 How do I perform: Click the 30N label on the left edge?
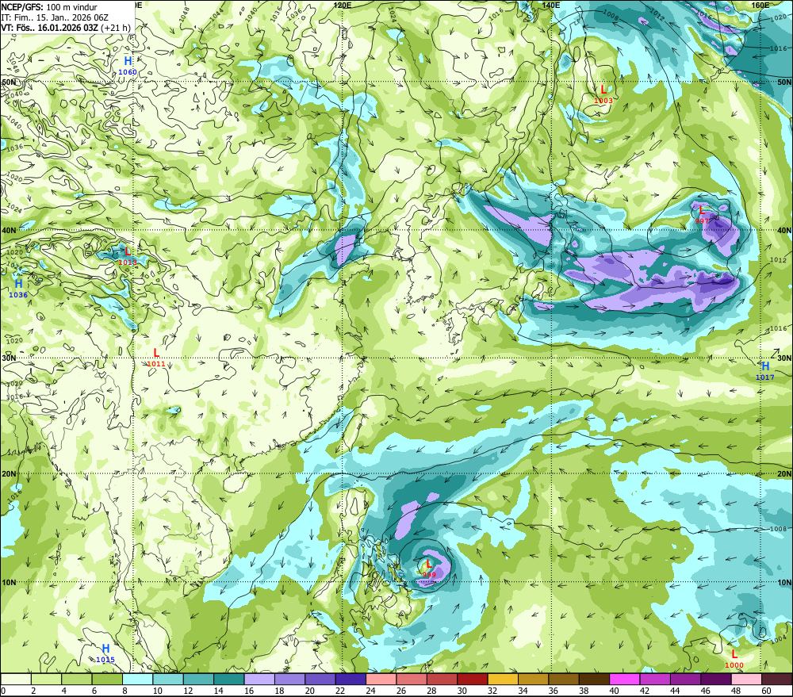click(x=8, y=358)
